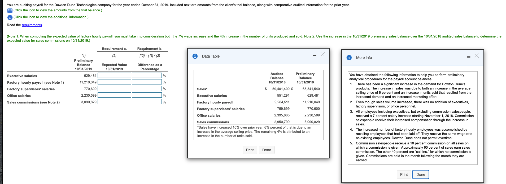Screen dimensions: 506x184
Task: Click audited Office salaries 2,395,865 in Data Table
Action: 282,115
